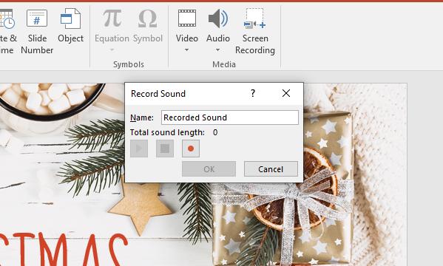Screen dimensions: 443x266
Task: Click OK in the Record Sound dialog
Action: click(x=209, y=169)
